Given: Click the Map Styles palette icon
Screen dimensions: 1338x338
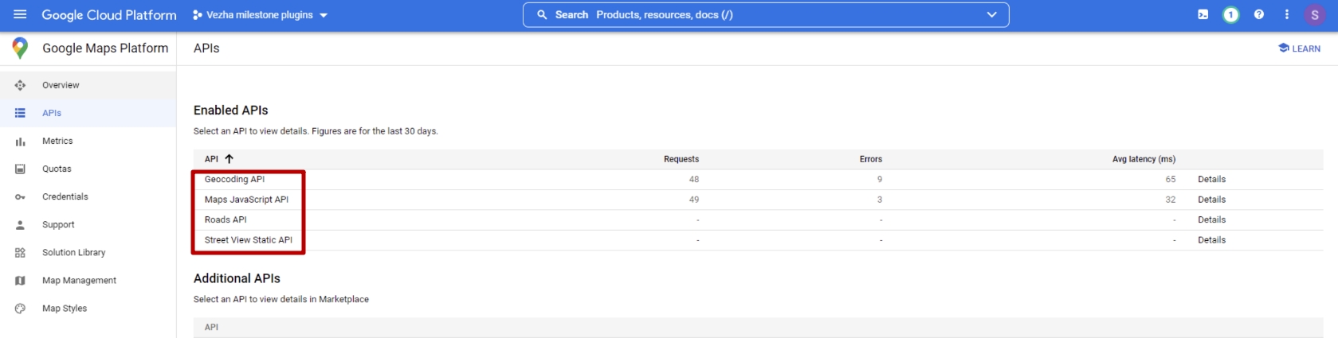Looking at the screenshot, I should (20, 309).
